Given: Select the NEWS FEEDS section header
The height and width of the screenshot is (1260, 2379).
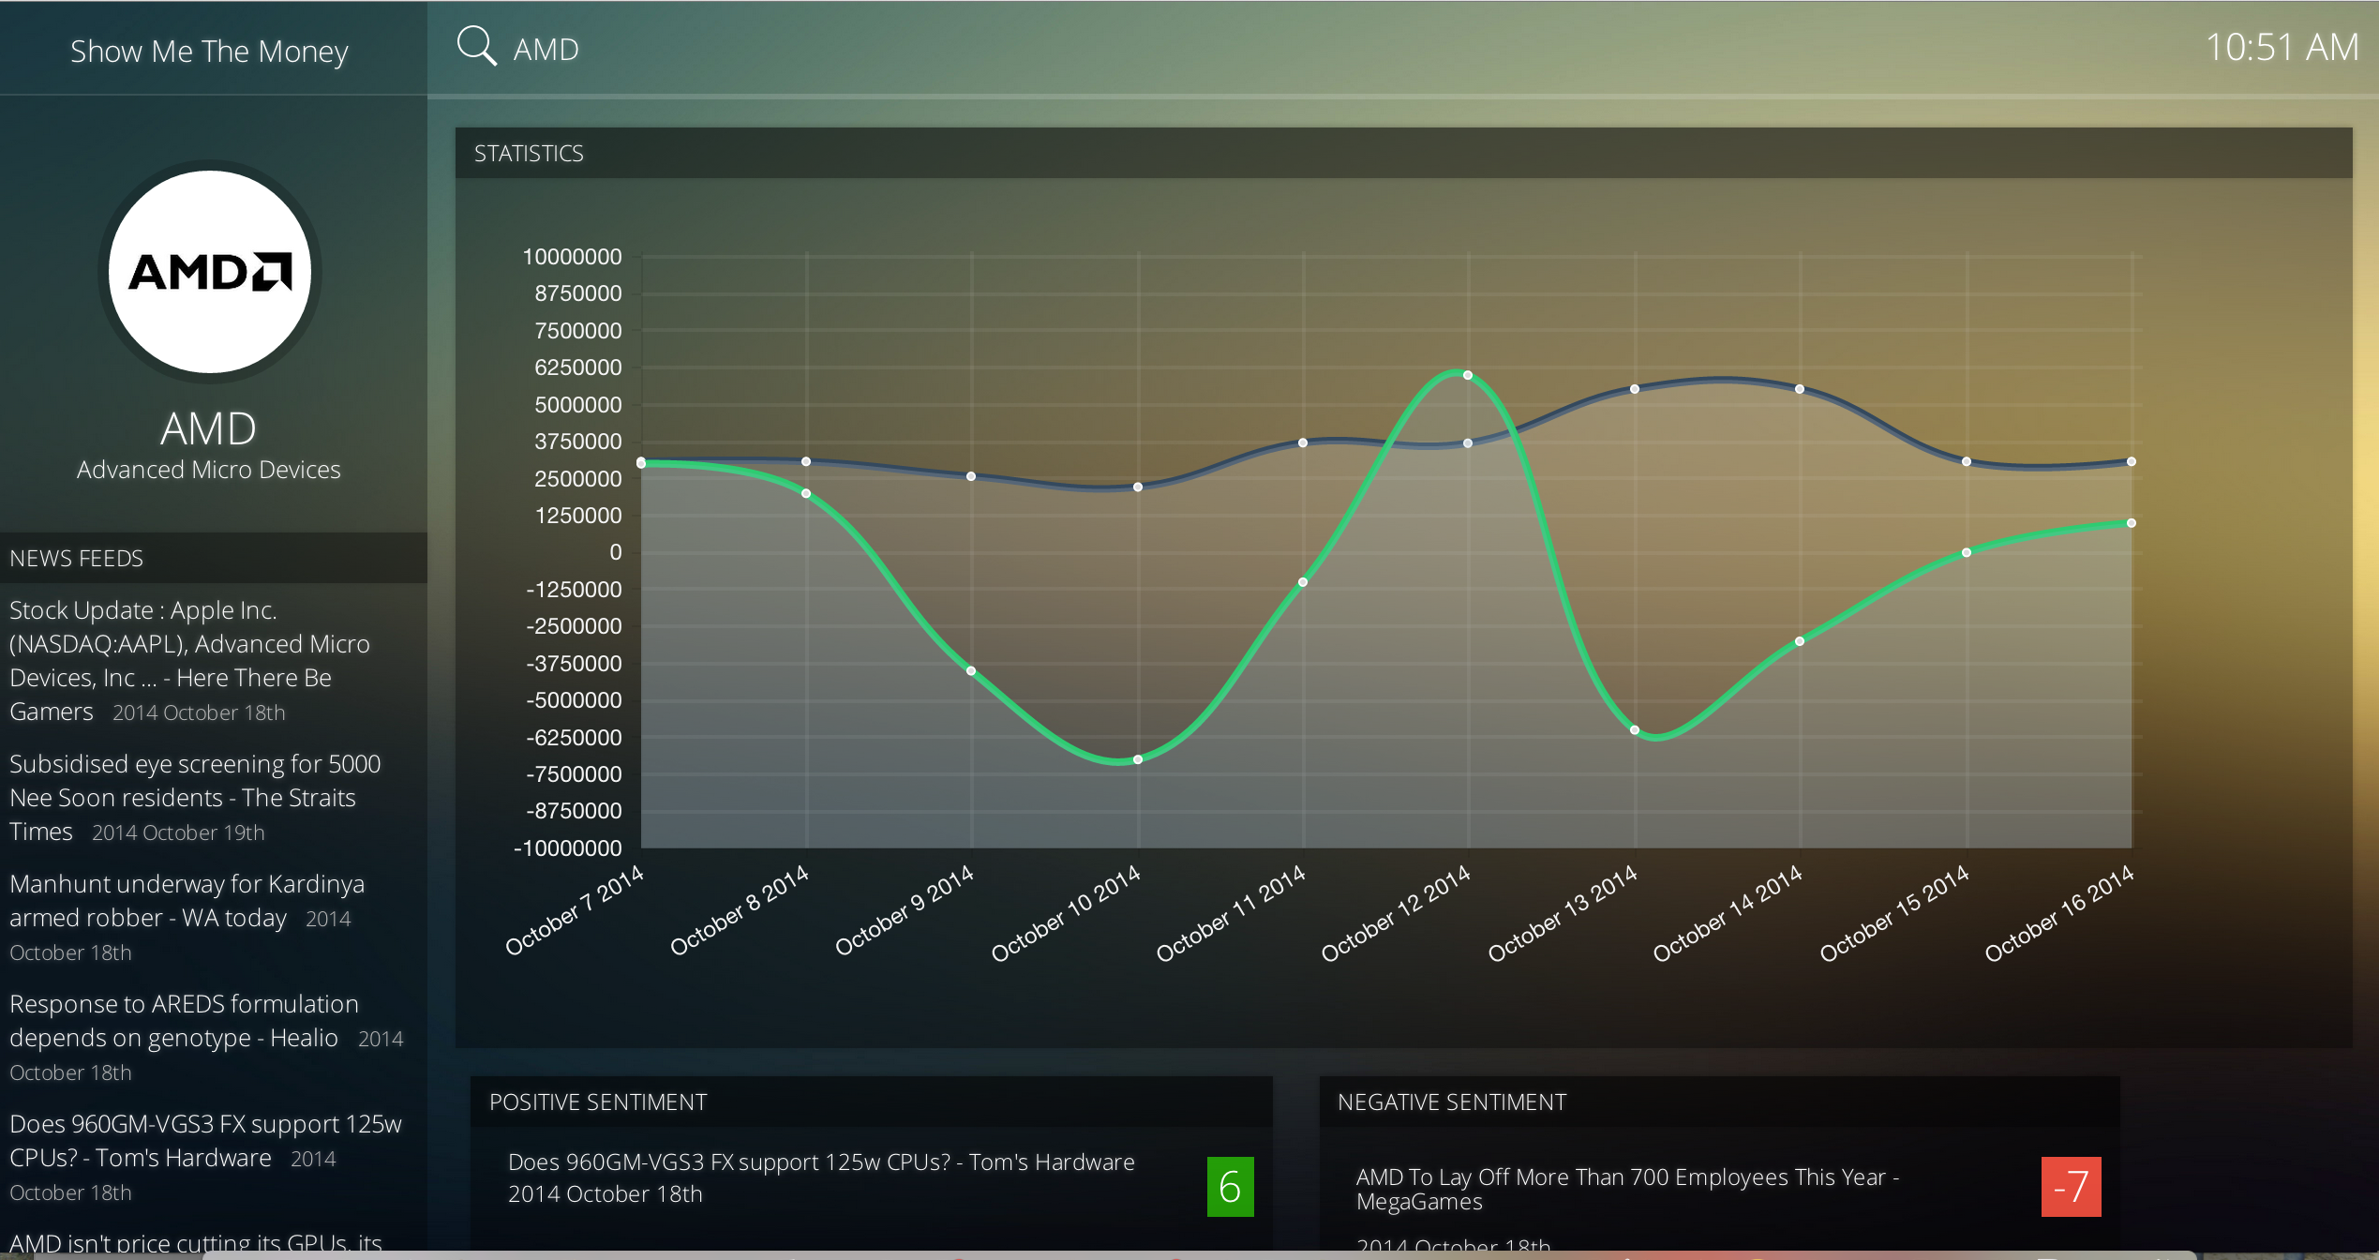Looking at the screenshot, I should pos(77,559).
